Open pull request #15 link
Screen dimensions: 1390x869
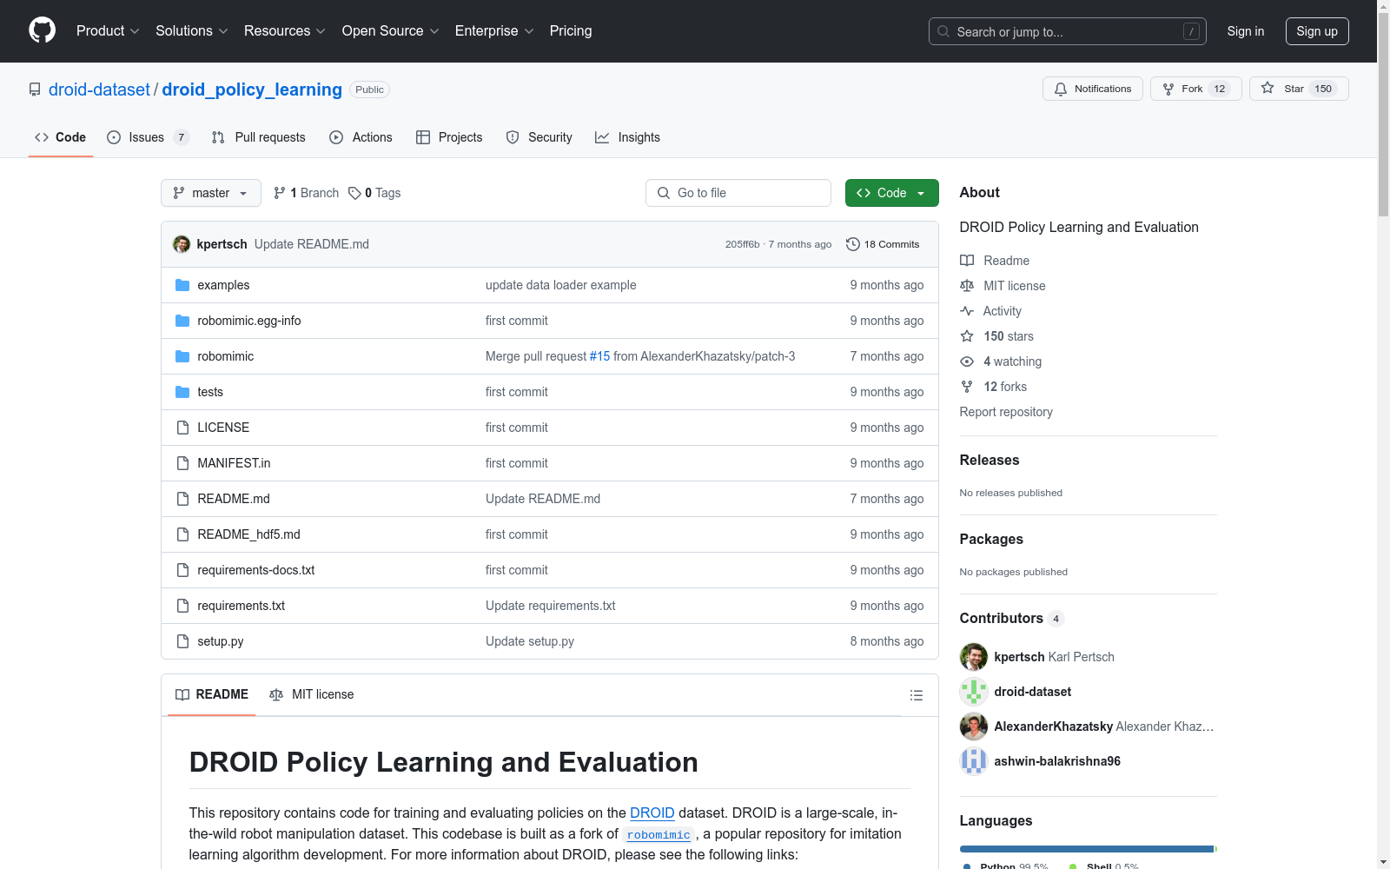(x=599, y=356)
